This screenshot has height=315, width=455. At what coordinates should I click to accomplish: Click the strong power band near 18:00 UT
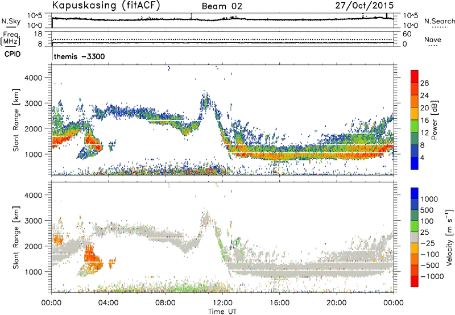point(308,153)
